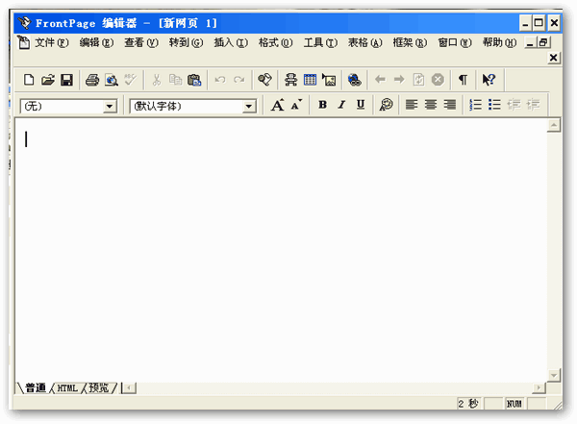Click the vertical scrollbar down arrow
Viewport: 577px width, 424px height.
pos(554,375)
